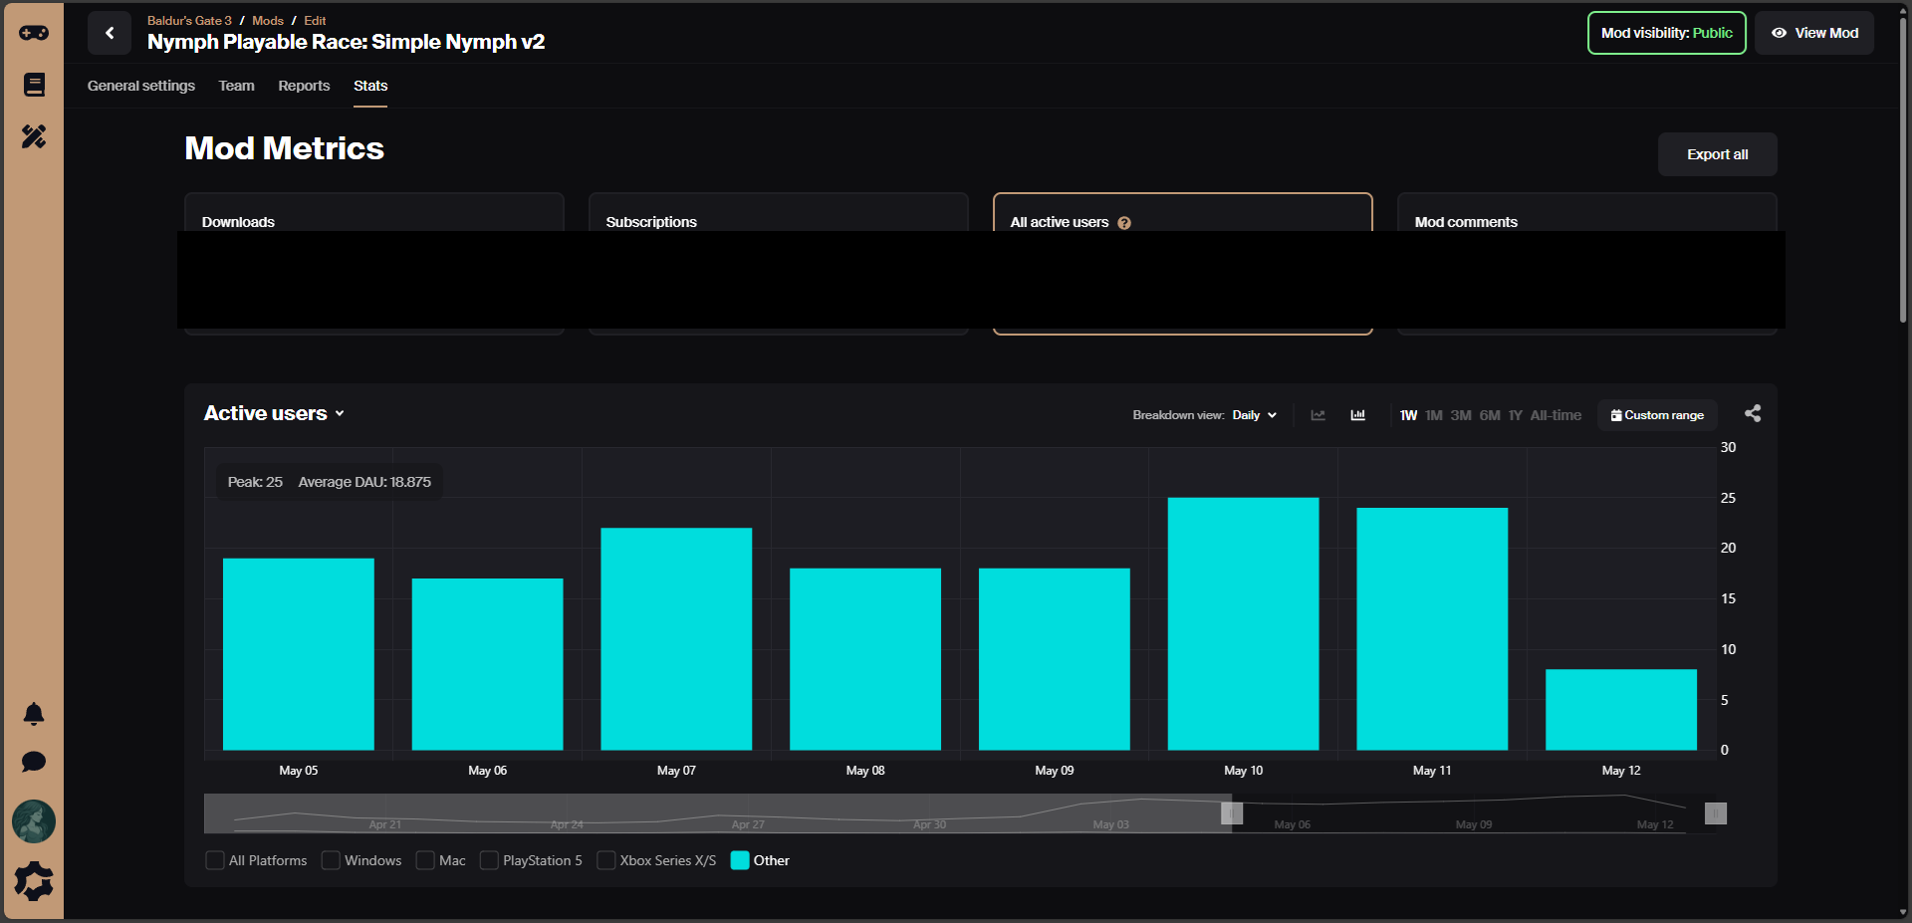Select 1M time range
Screen dimensions: 1912x923
[x=1434, y=415]
